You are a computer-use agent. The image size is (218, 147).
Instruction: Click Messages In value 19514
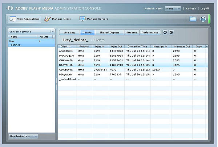click(156, 70)
